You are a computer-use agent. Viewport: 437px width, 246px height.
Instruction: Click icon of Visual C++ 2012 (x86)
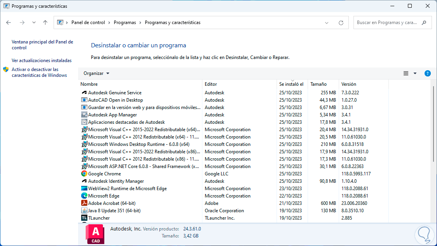pos(84,159)
